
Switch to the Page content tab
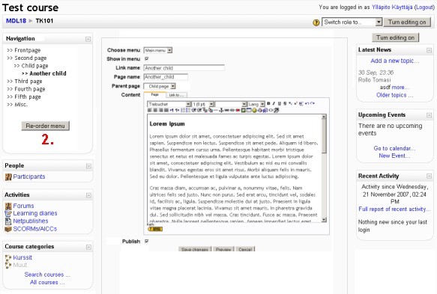click(x=155, y=94)
